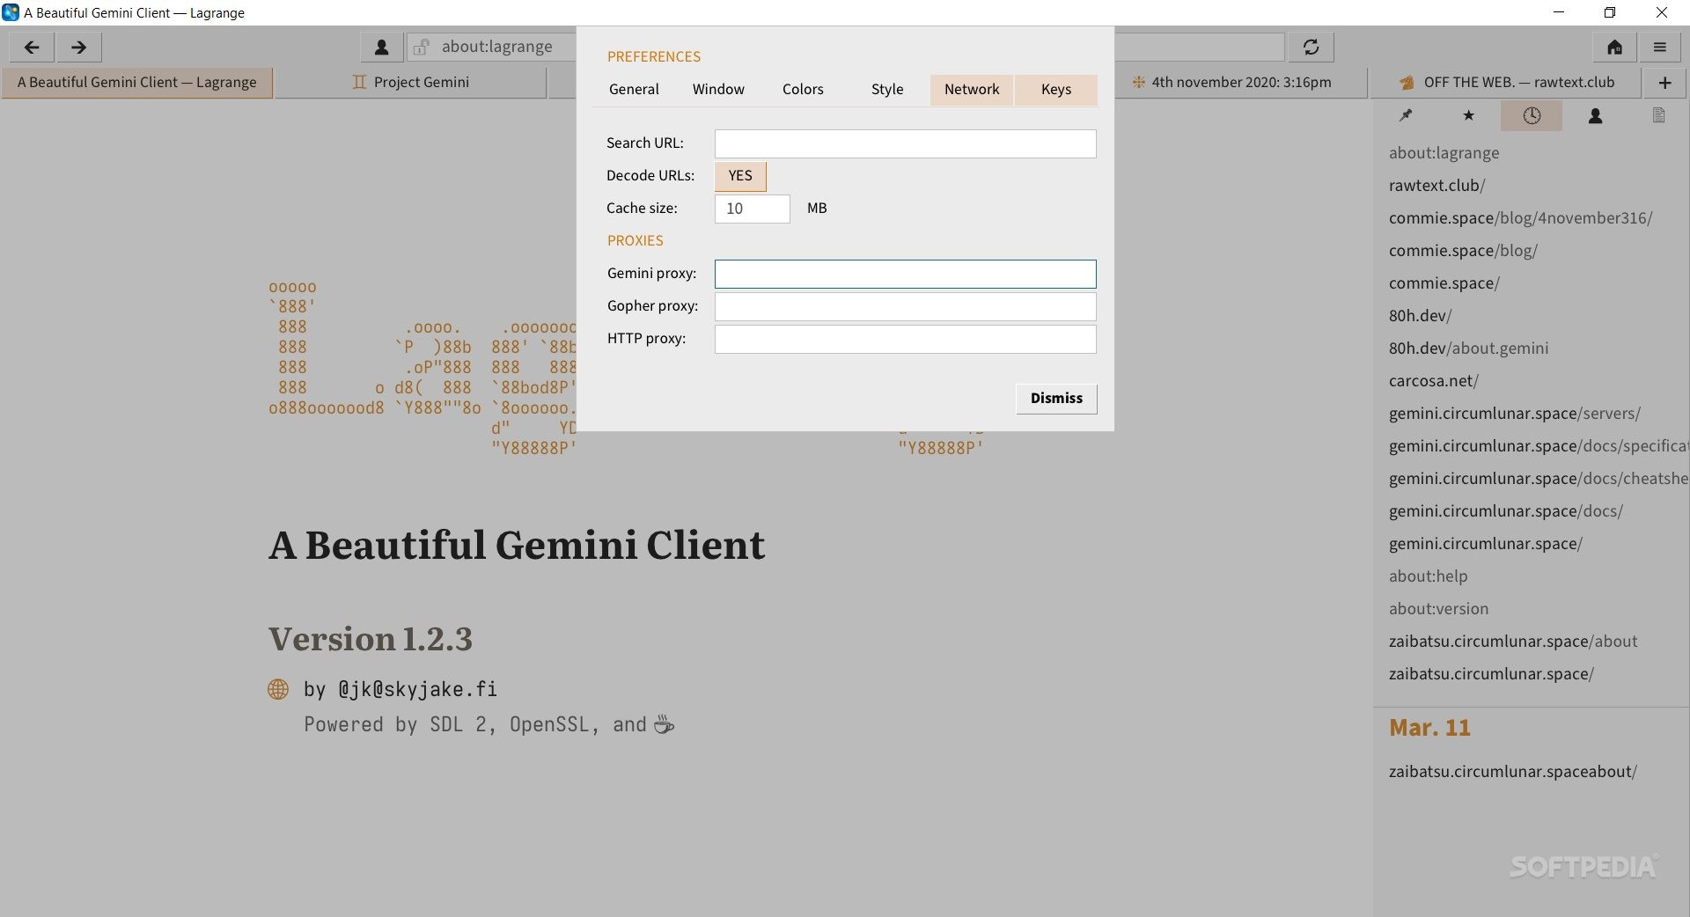Viewport: 1690px width, 917px height.
Task: Add a new tab with the plus button
Action: (1665, 83)
